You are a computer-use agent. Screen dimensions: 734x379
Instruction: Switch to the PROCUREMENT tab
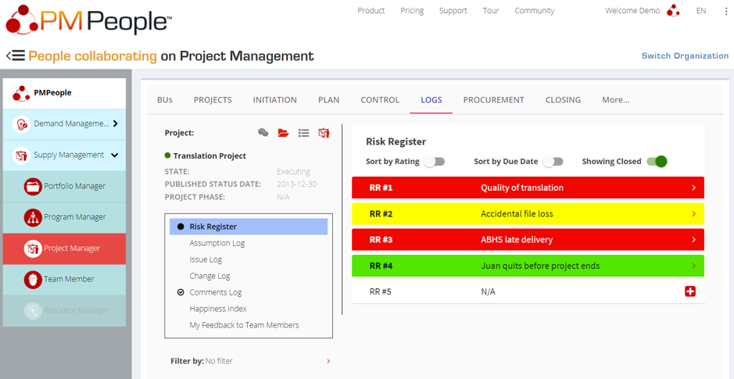click(x=494, y=100)
